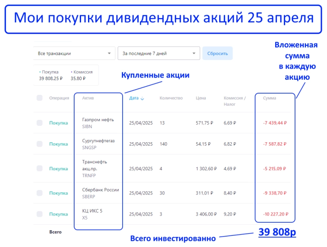The image size is (327, 247).
Task: Select the SIBN ticker text
Action: point(87,127)
